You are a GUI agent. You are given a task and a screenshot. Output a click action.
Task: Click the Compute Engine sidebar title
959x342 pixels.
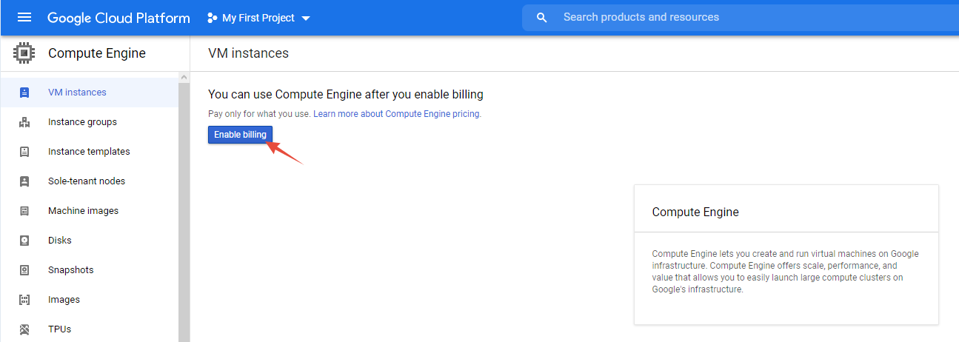tap(97, 53)
